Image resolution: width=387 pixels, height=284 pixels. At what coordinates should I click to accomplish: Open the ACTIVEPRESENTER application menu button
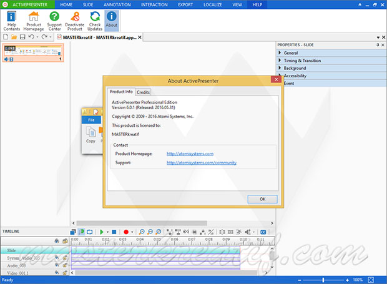27,5
